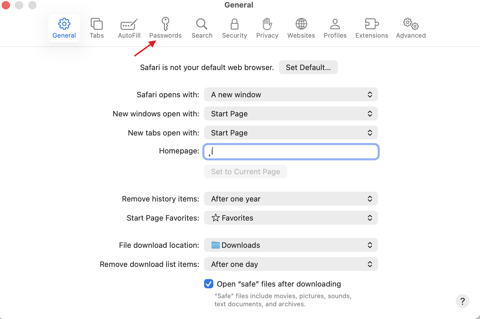Expand Start Page Favorites dropdown

(291, 218)
